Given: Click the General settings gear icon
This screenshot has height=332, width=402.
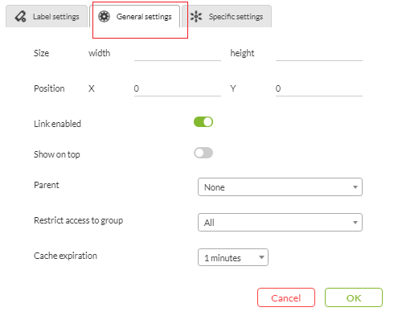Looking at the screenshot, I should click(x=104, y=17).
